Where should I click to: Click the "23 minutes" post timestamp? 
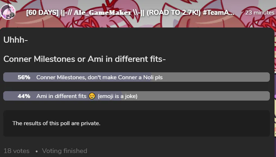pos(259,13)
